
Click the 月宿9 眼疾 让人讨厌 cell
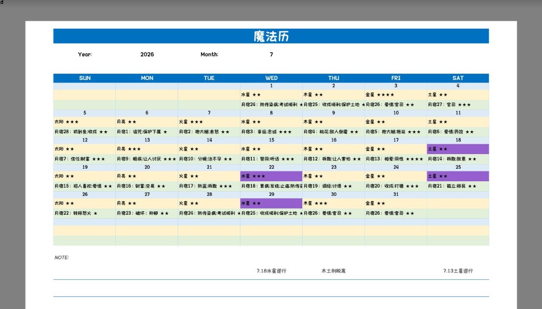[147, 159]
